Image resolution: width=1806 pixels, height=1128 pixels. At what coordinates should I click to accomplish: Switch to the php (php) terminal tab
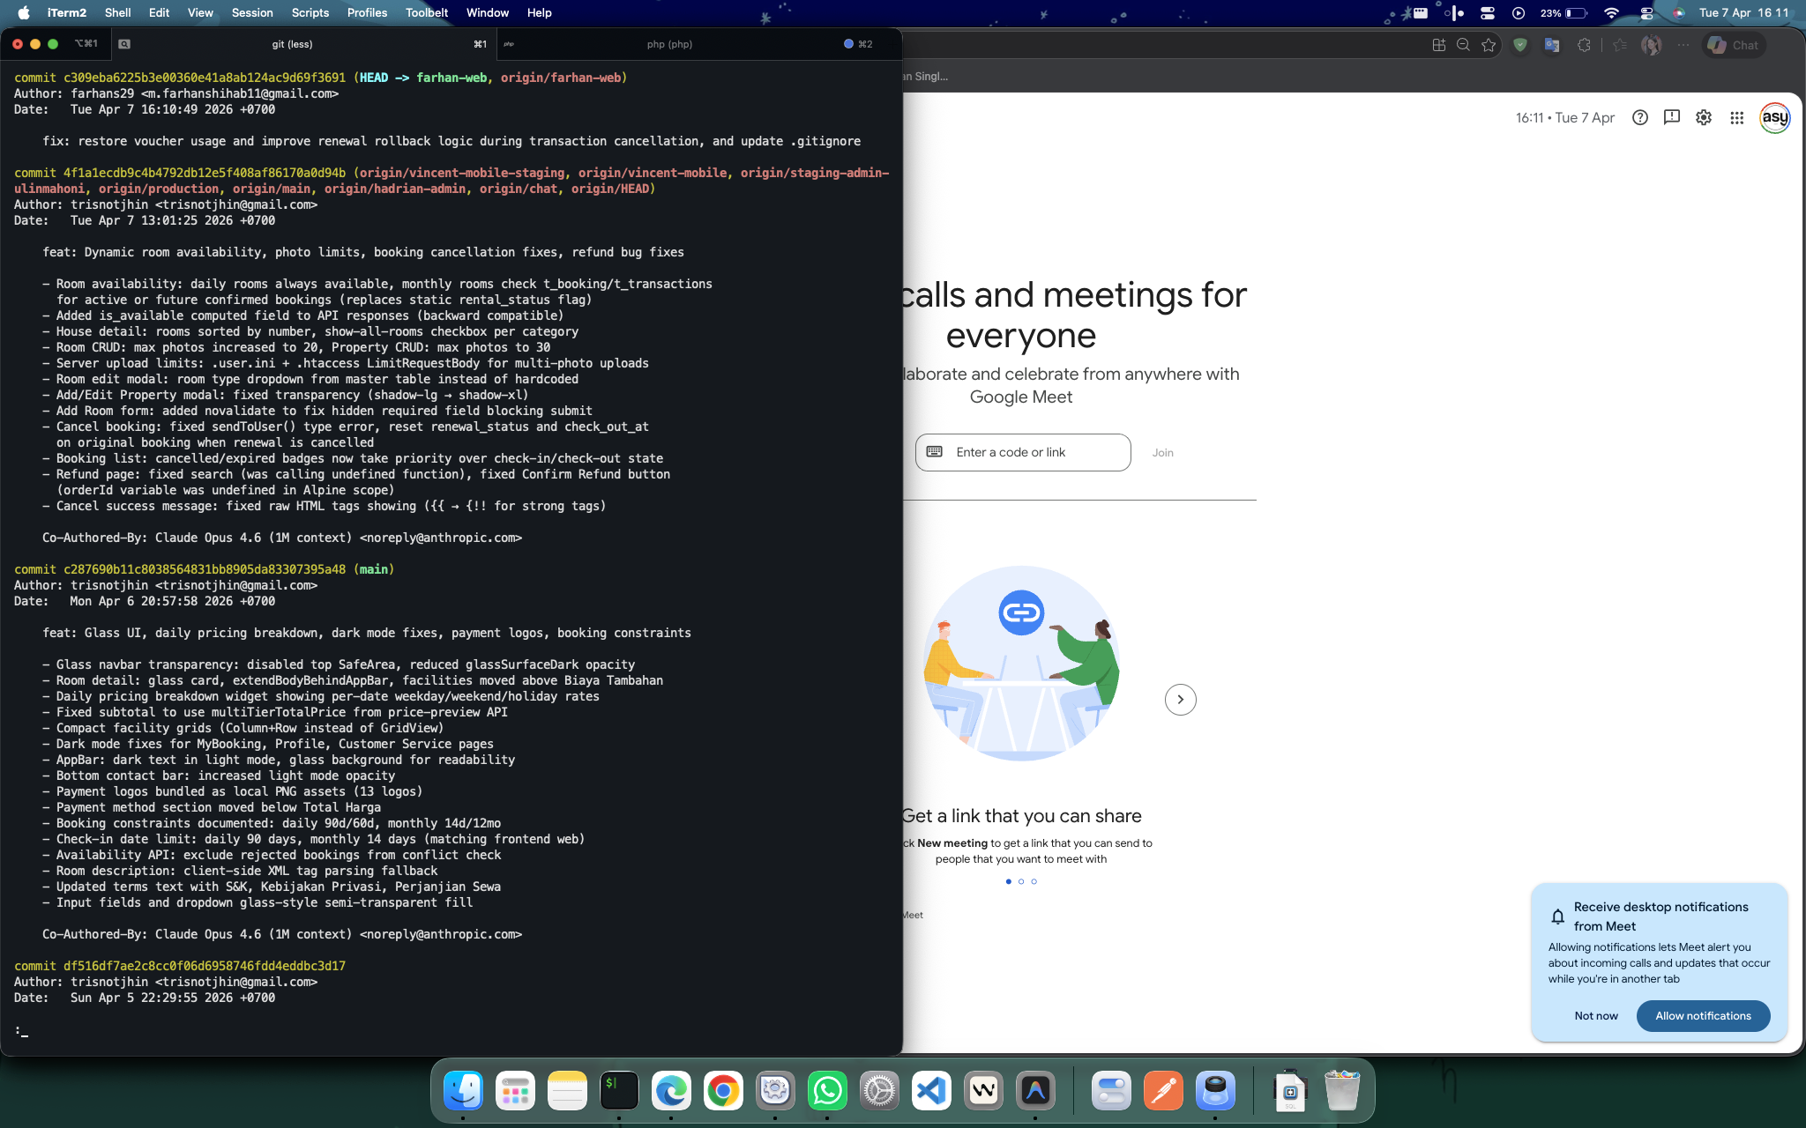click(669, 44)
